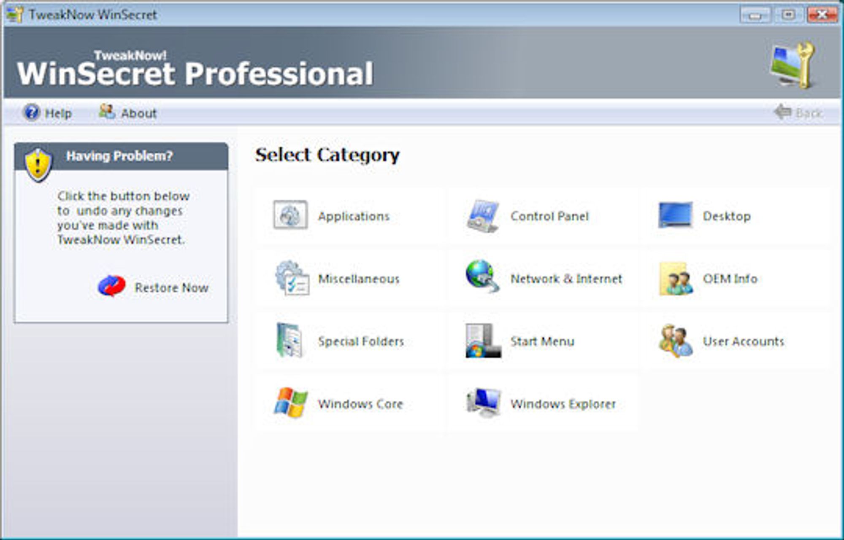
Task: Choose the OEM Info label
Action: 730,279
